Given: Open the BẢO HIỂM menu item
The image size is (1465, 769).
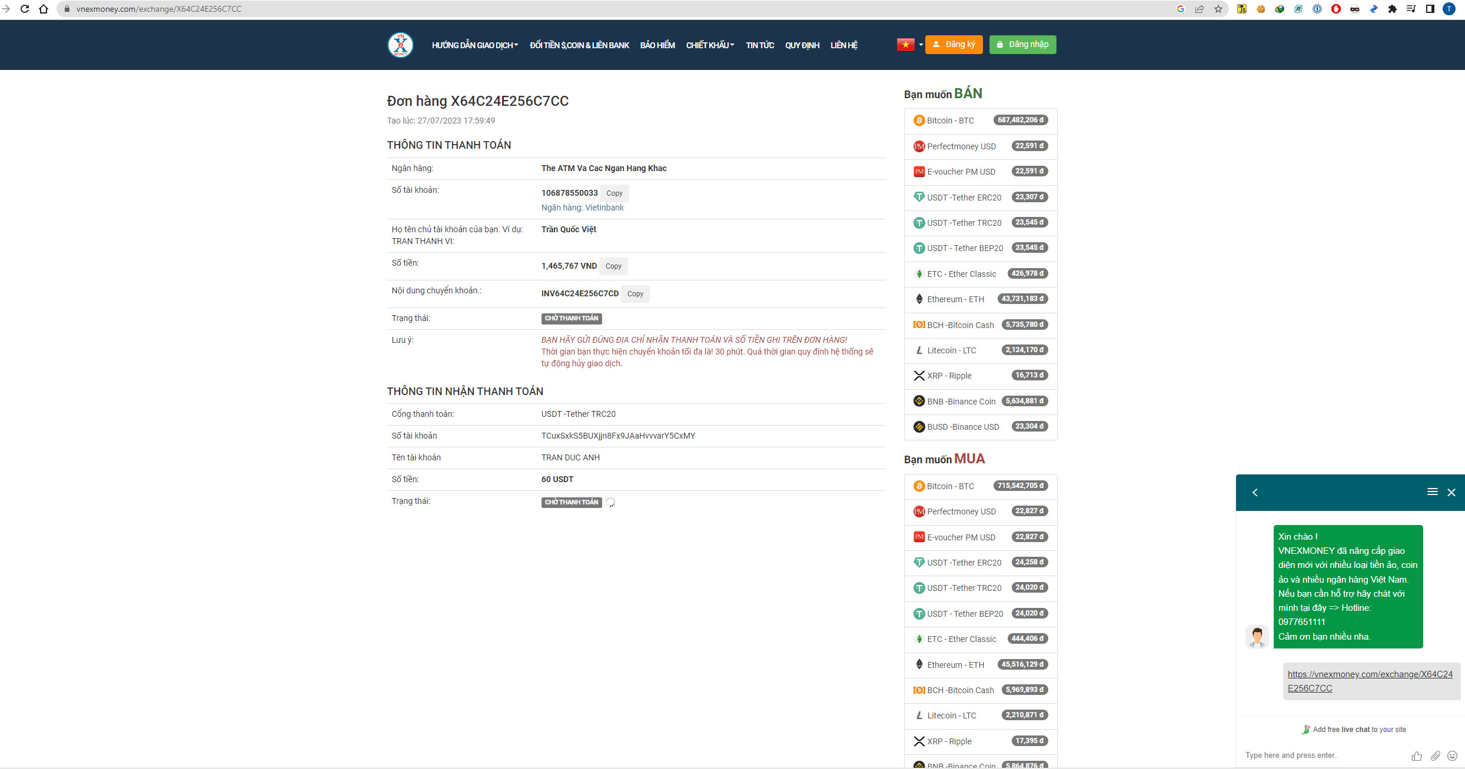Looking at the screenshot, I should pos(657,45).
